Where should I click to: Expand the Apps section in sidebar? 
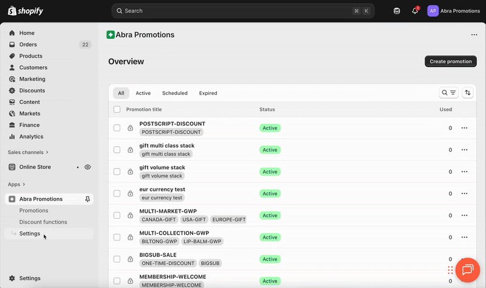pyautogui.click(x=17, y=184)
